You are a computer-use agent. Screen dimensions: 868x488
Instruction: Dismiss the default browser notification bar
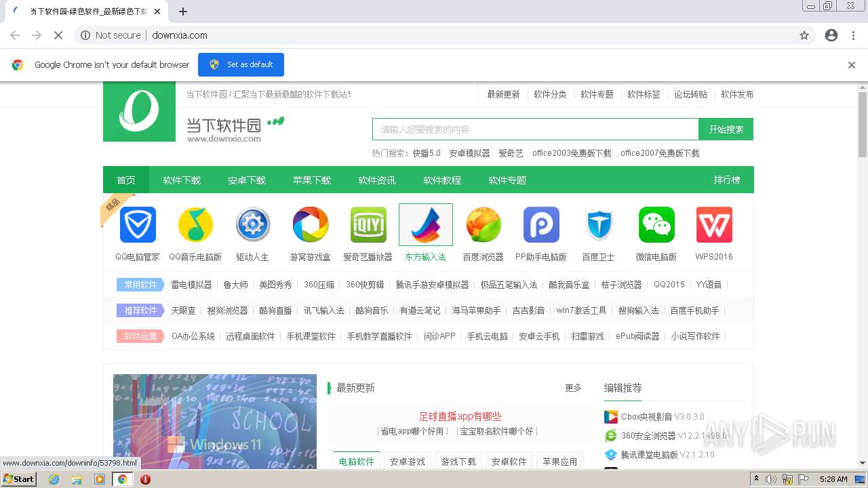click(852, 65)
